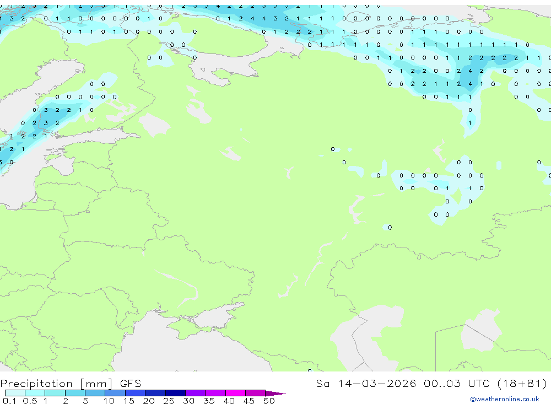Image resolution: width=551 pixels, height=404 pixels.
Task: Choose the 20–25 mm dark blue legend swatch
Action: pos(155,393)
